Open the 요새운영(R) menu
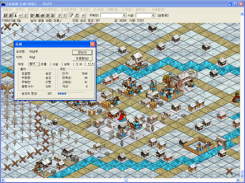 69,9
